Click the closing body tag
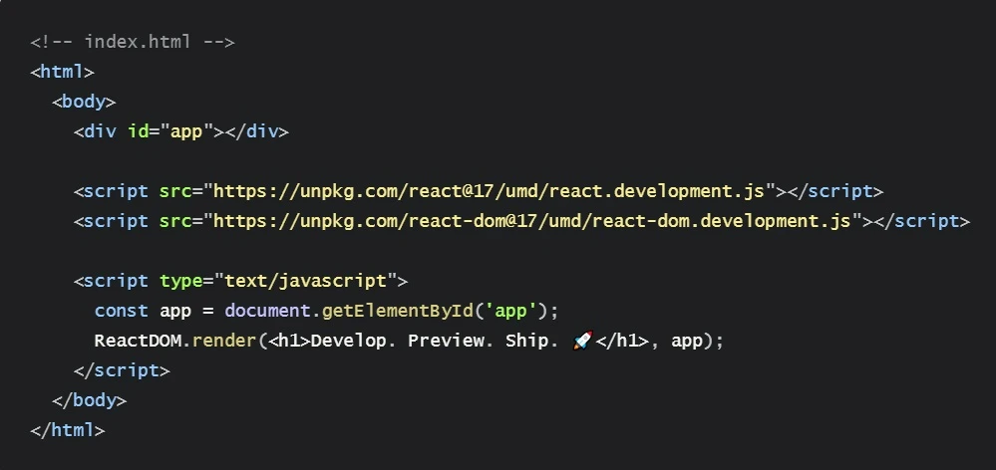Viewport: 996px width, 470px height. tap(90, 400)
